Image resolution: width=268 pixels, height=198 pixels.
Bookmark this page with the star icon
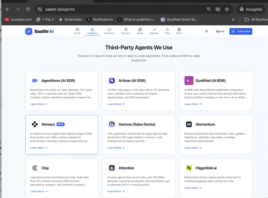tap(227, 9)
